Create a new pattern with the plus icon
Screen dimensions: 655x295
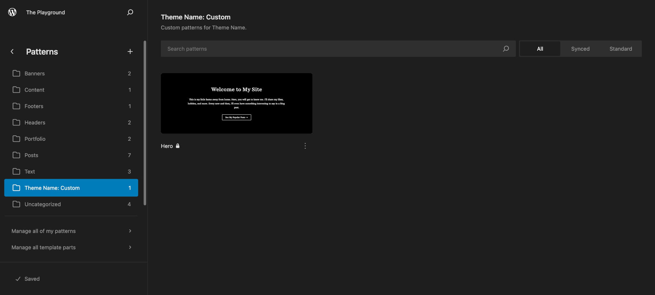click(130, 51)
